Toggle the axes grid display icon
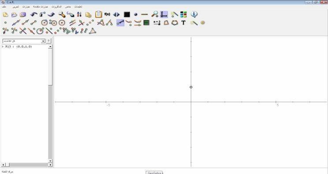Viewport: 328px width, 174px height. pos(164,14)
